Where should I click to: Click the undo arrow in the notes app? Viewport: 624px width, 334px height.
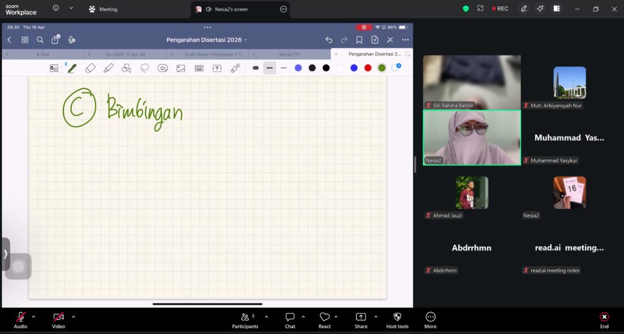coord(329,40)
